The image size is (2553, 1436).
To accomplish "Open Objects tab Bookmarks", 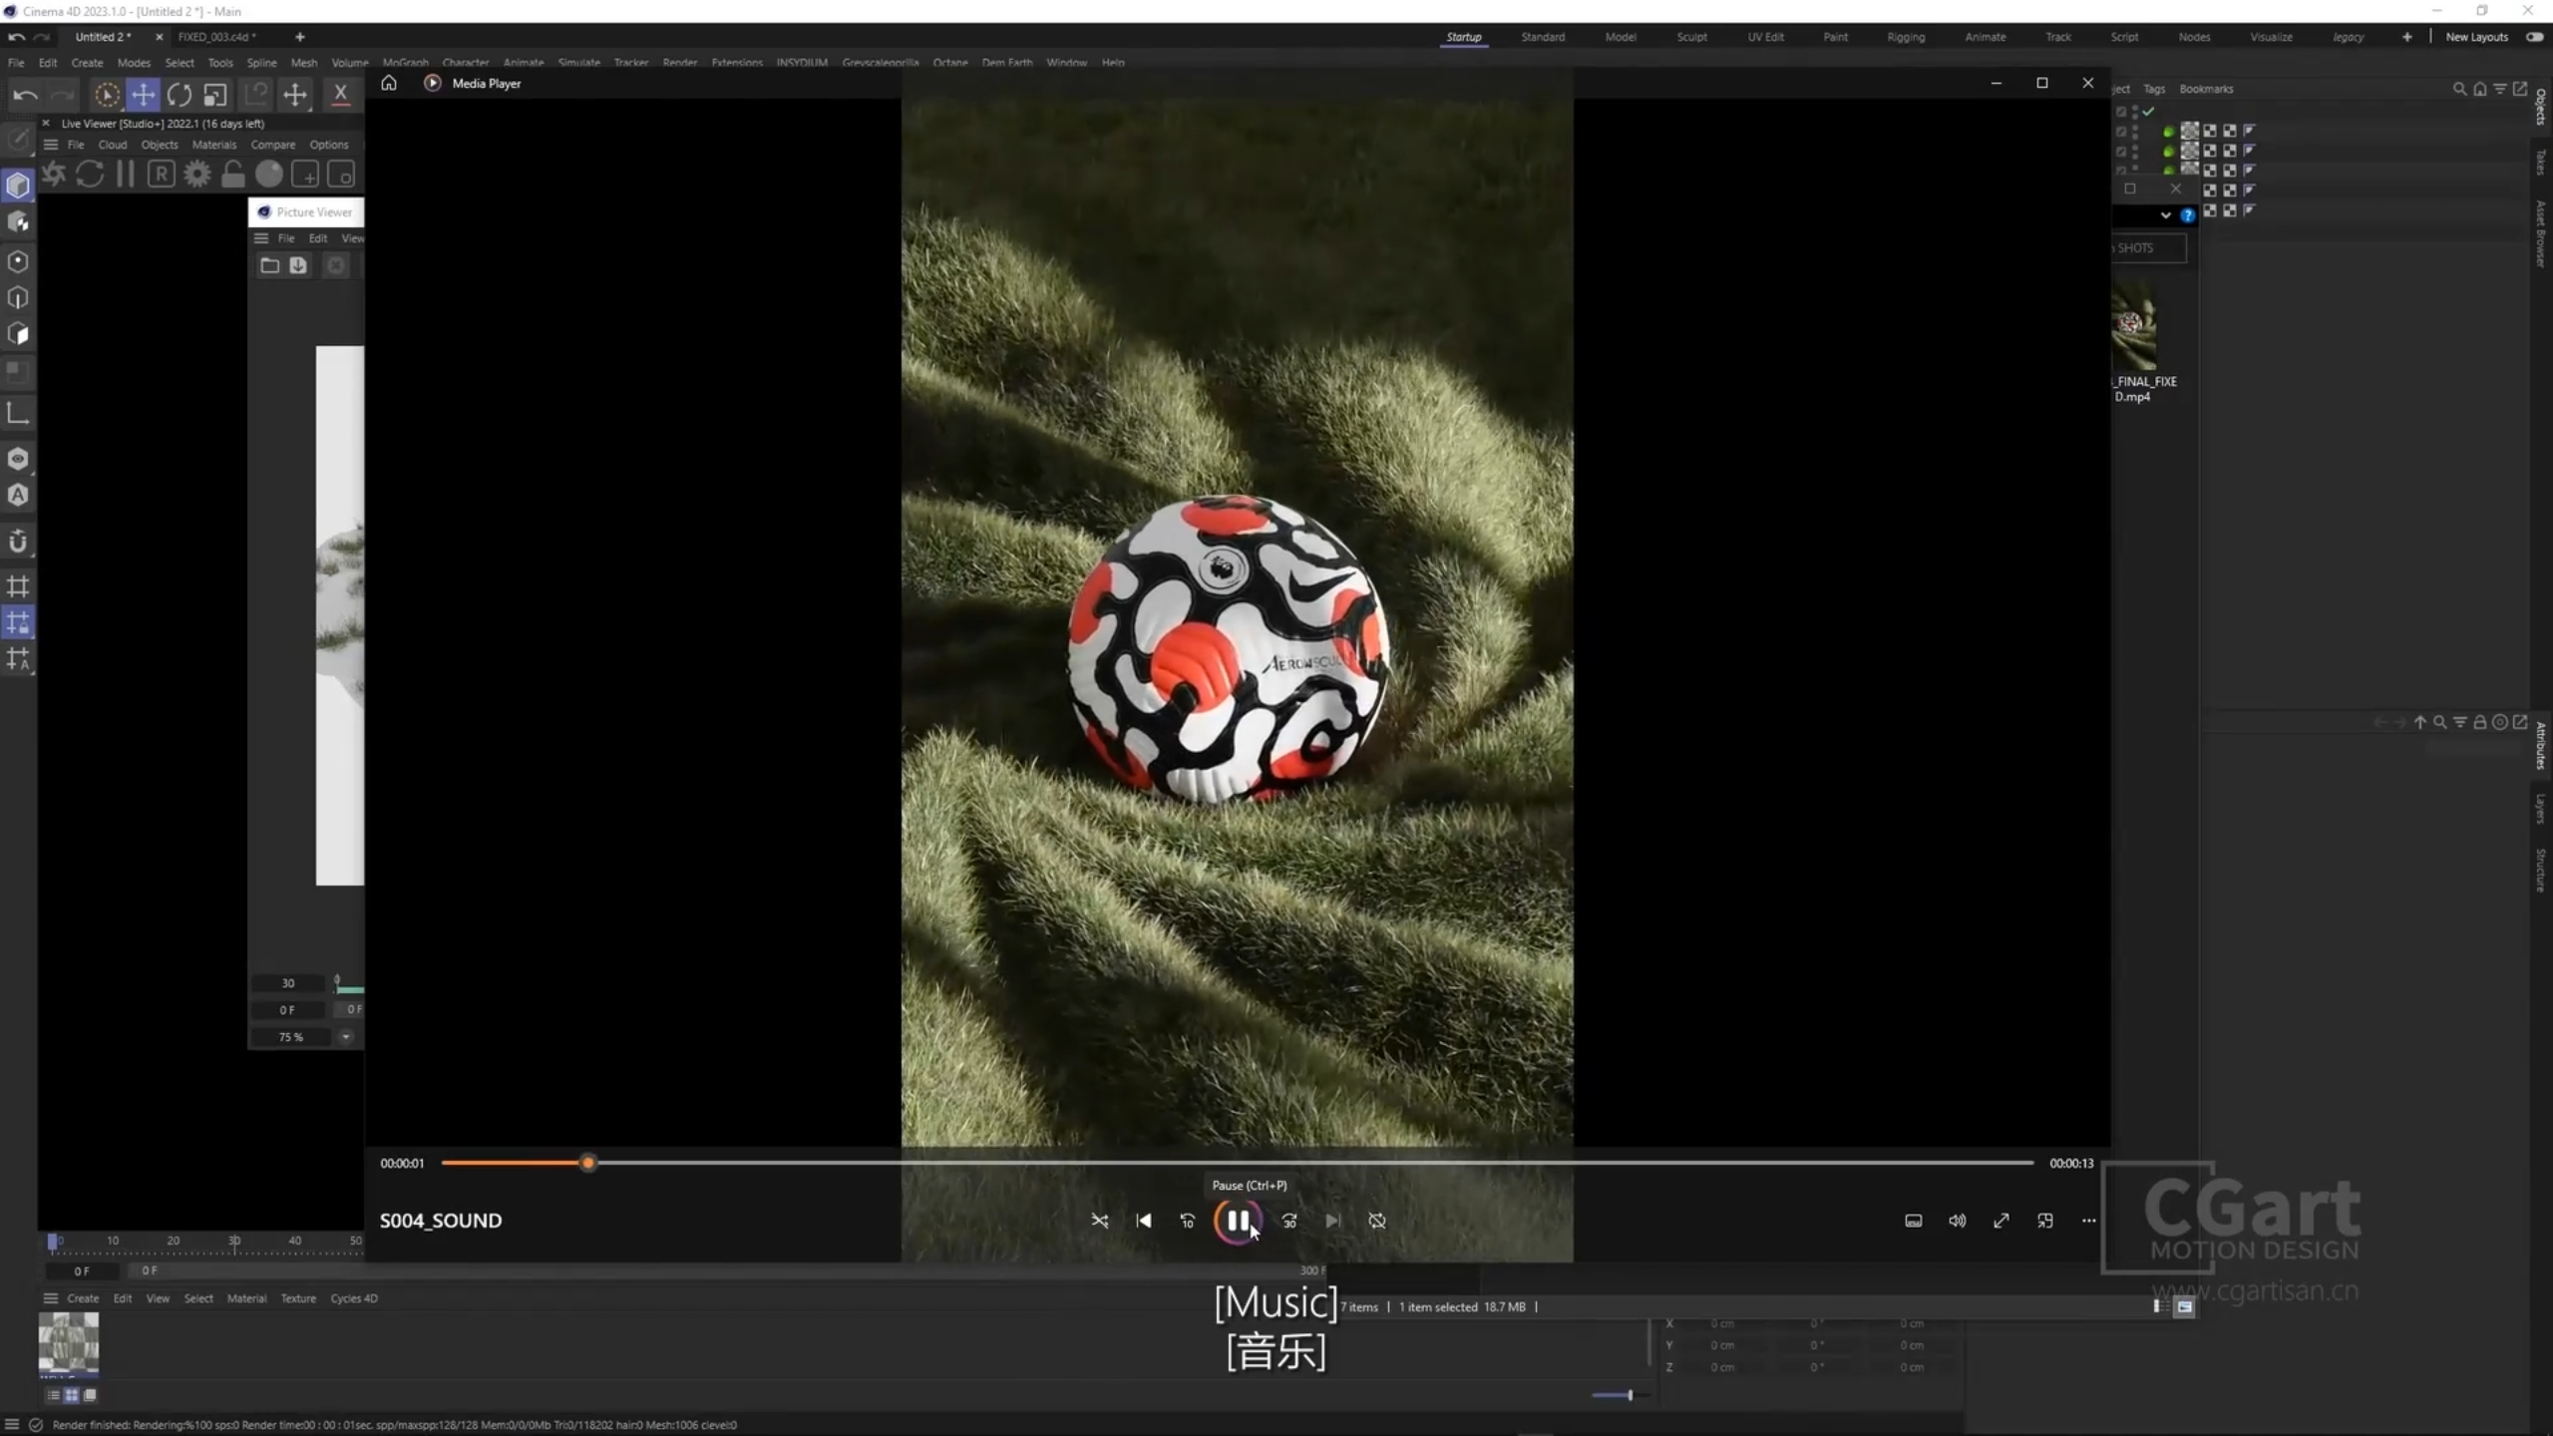I will coord(2206,89).
